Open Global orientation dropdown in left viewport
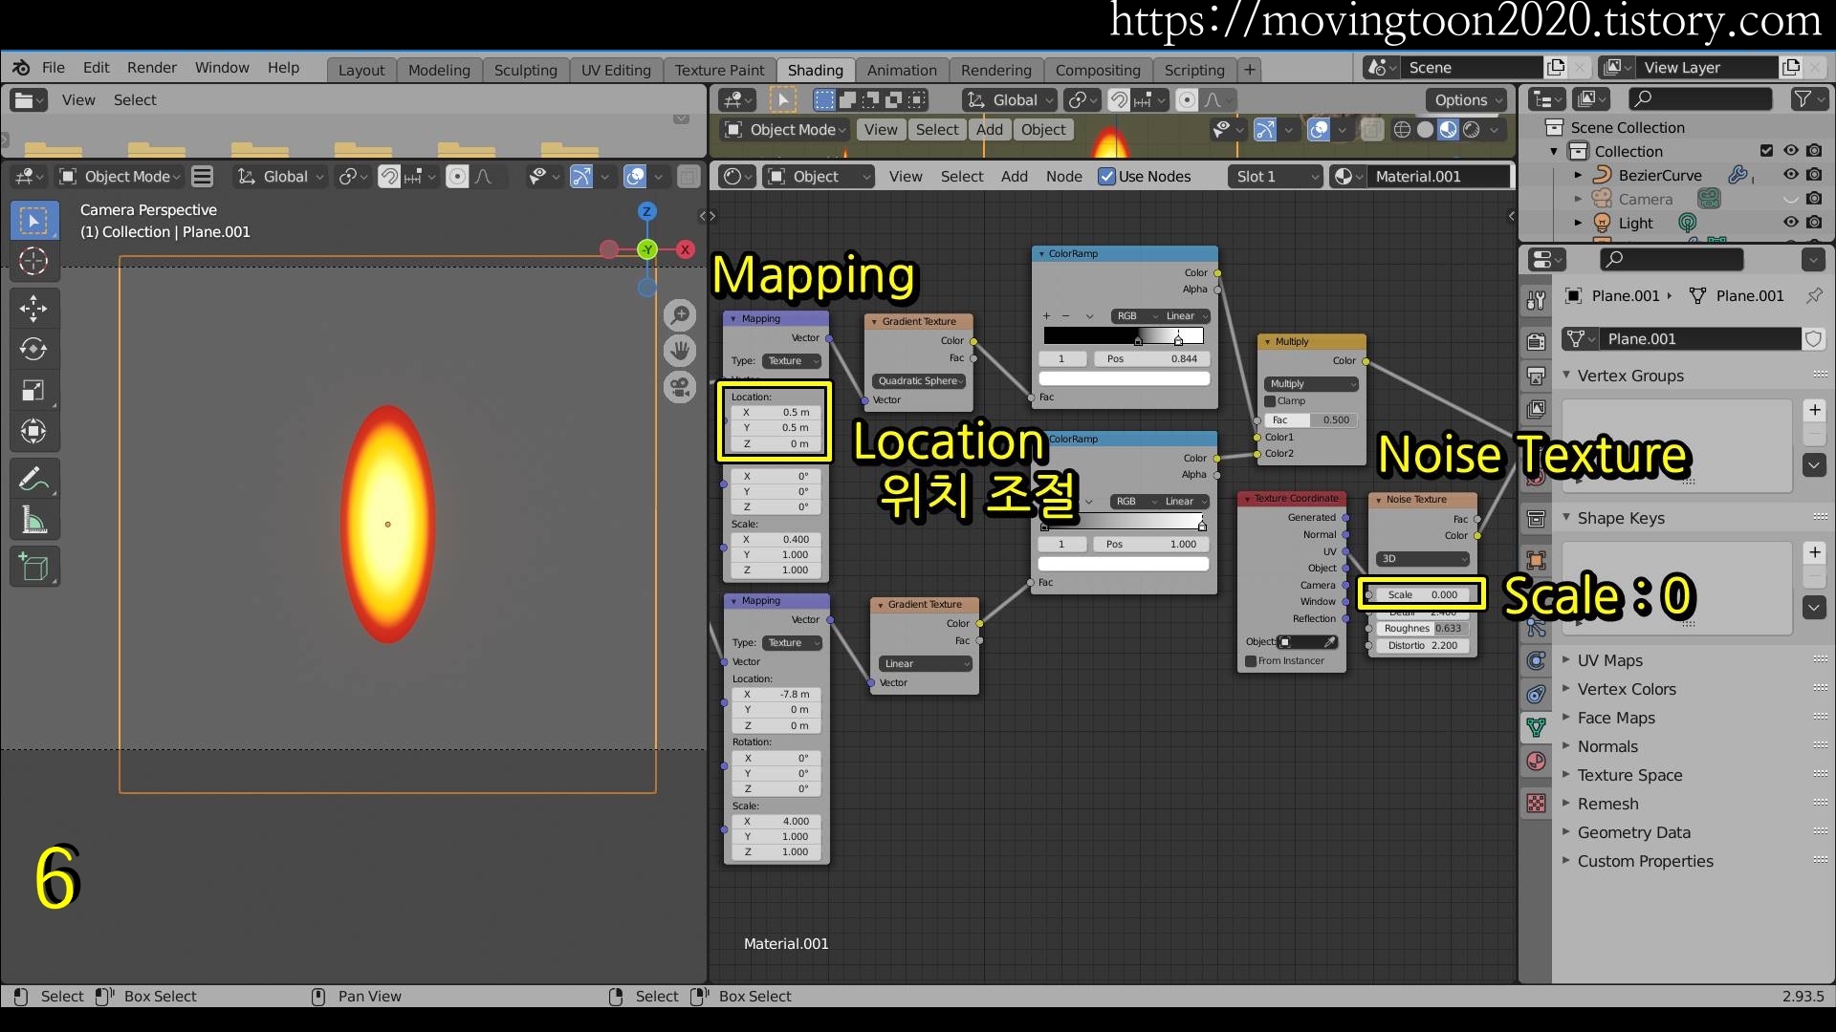This screenshot has width=1836, height=1032. (x=280, y=177)
